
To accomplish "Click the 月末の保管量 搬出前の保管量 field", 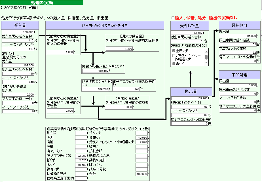I will pyautogui.click(x=119, y=107).
